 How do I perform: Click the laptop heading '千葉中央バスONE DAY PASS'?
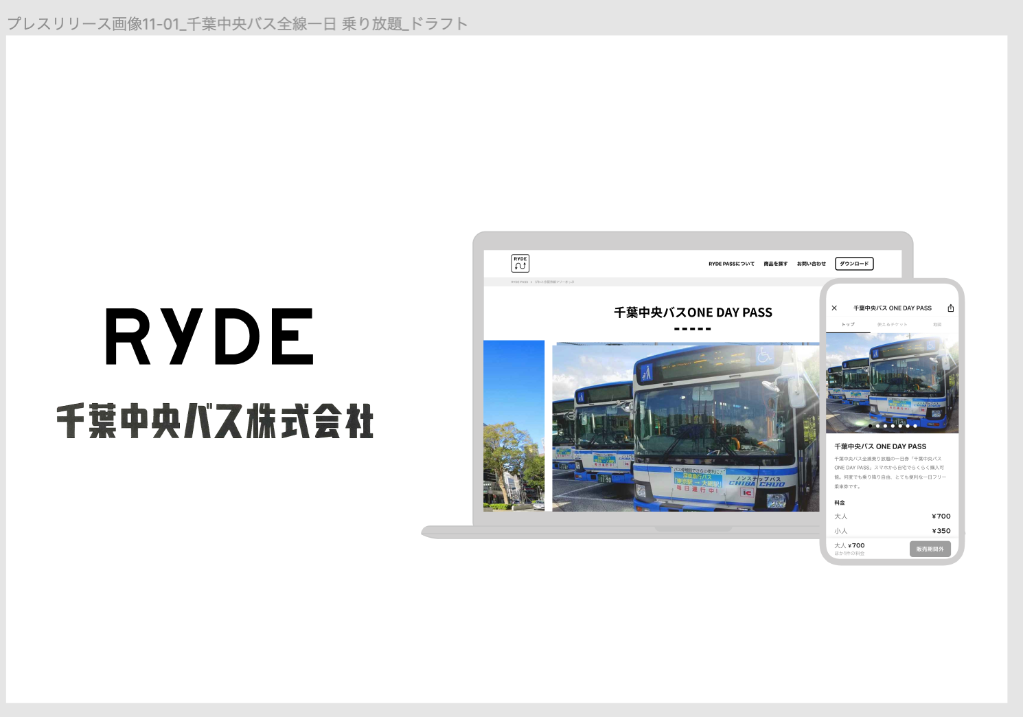(x=693, y=312)
